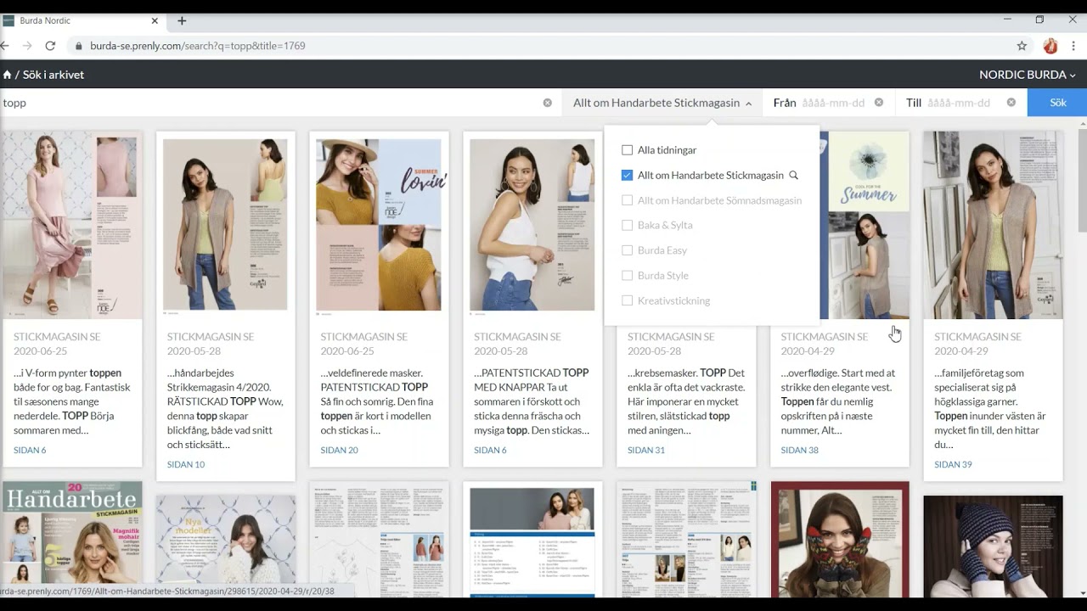Toggle the Kreativstickning checkbox
Image resolution: width=1087 pixels, height=611 pixels.
point(628,300)
